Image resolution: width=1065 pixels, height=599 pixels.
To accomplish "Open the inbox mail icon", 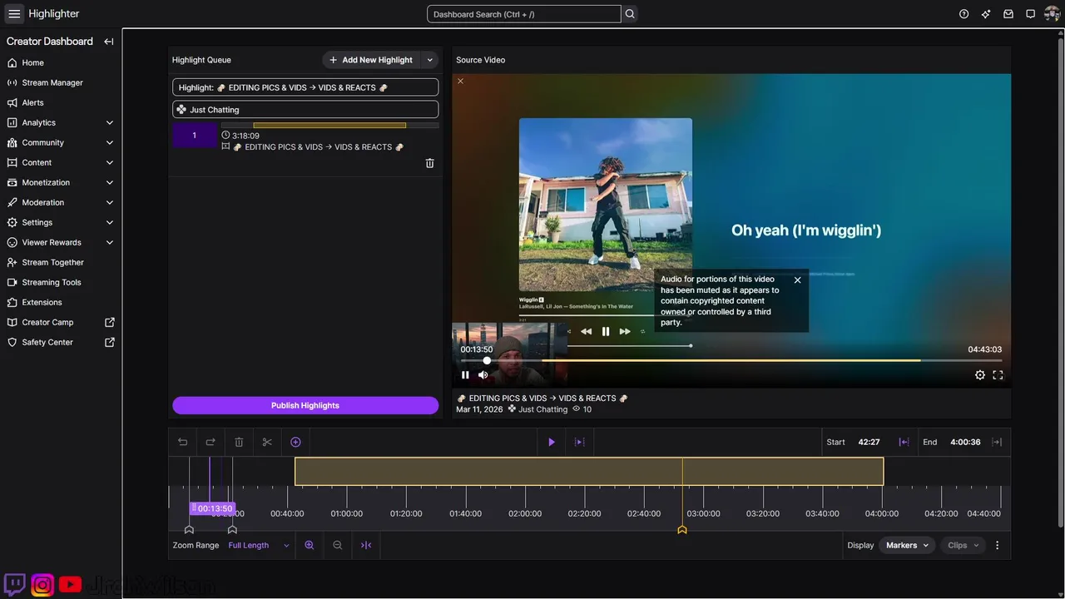I will [x=1008, y=14].
